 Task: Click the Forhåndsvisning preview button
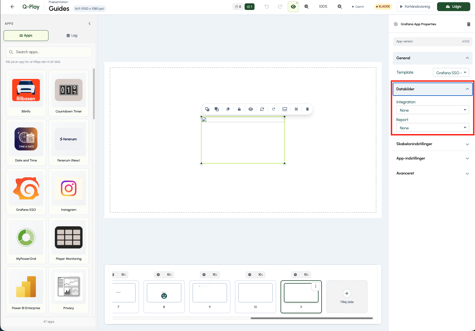tap(415, 7)
